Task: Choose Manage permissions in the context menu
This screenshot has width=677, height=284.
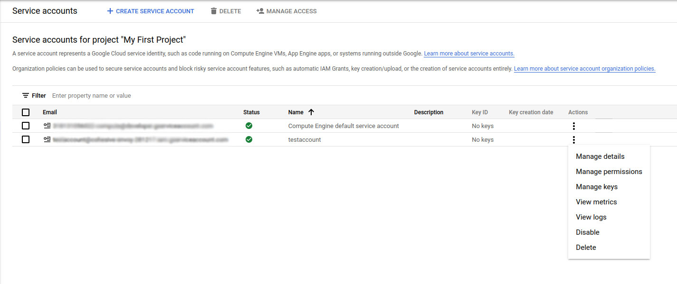Action: 609,172
